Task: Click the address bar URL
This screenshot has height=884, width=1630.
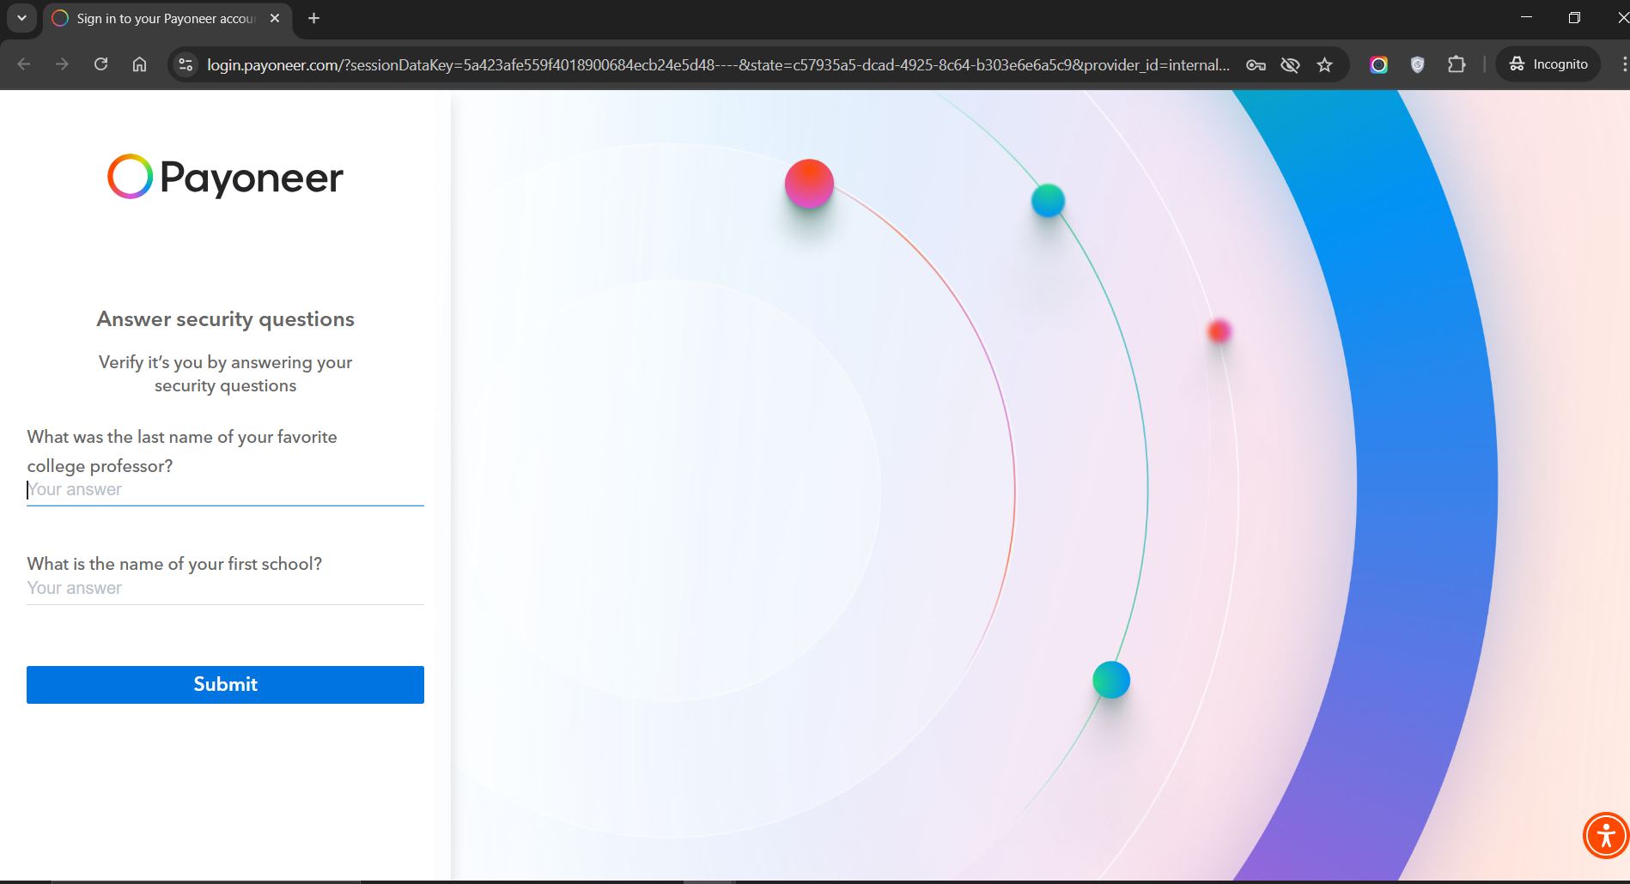Action: (717, 65)
